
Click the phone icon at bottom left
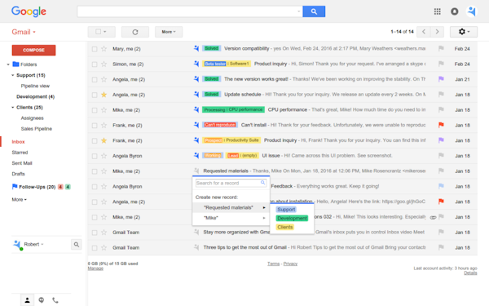(55, 300)
